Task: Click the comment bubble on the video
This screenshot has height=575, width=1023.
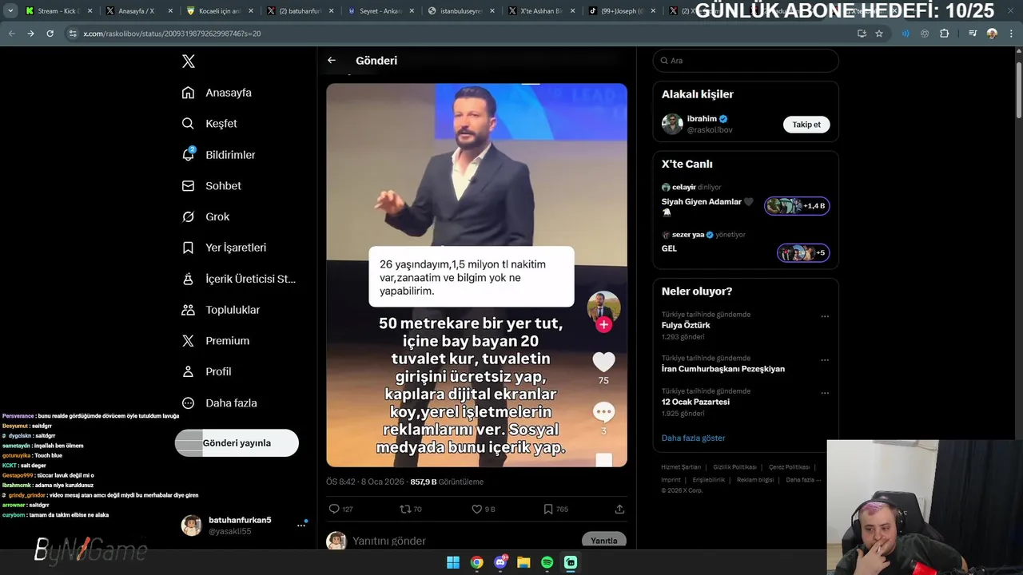Action: [x=603, y=412]
